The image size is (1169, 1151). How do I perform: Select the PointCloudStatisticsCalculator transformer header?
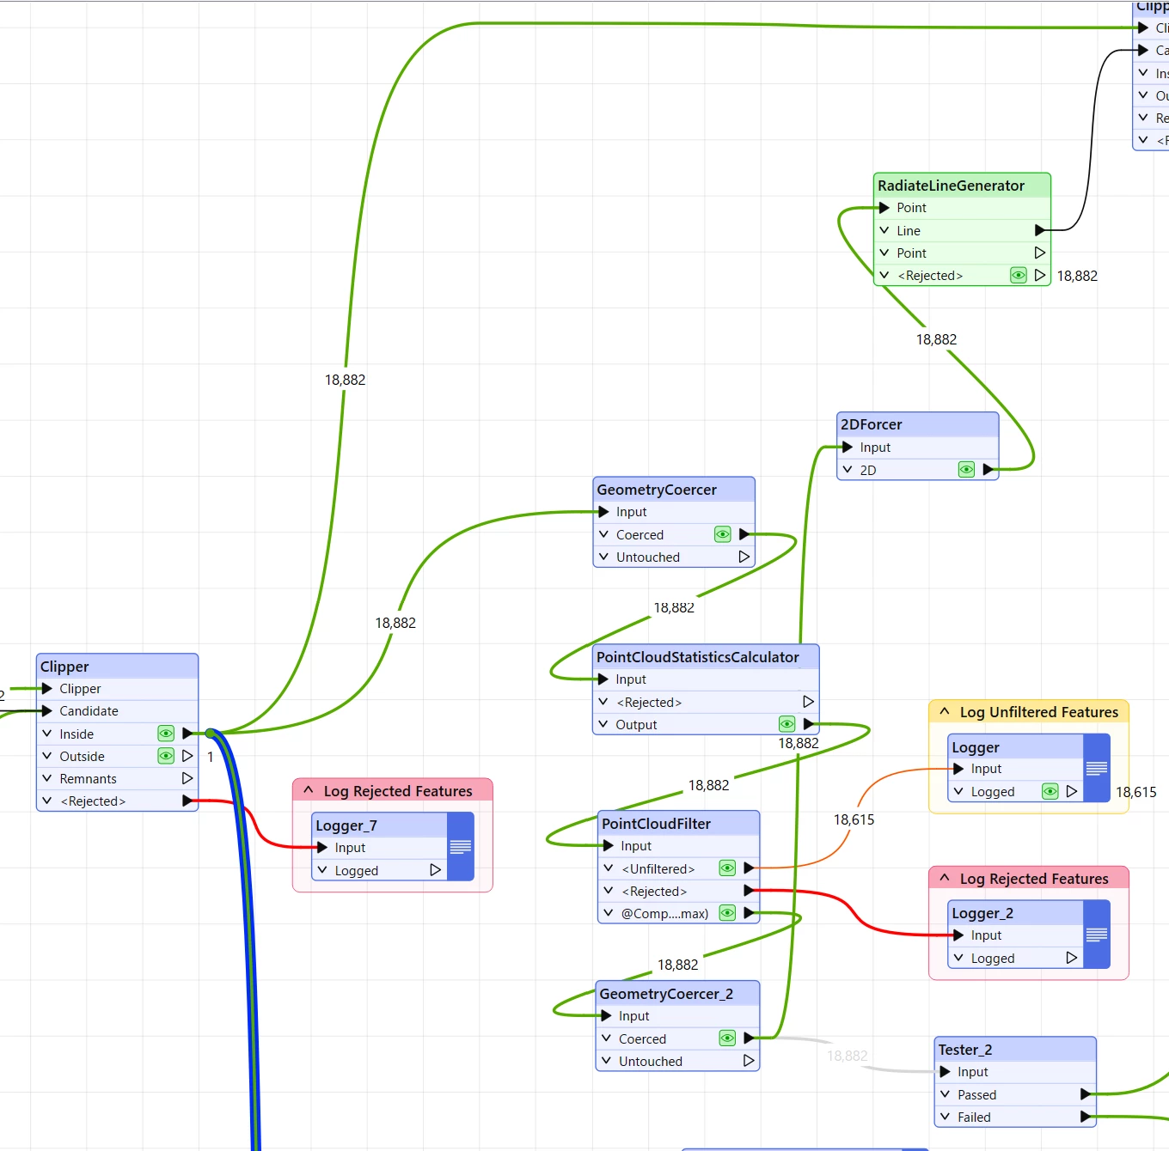(x=706, y=656)
